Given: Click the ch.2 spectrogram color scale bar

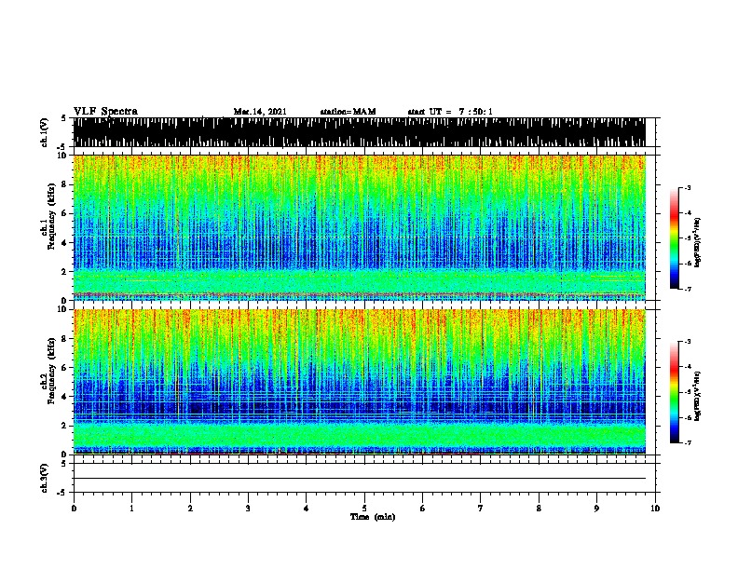Looking at the screenshot, I should pyautogui.click(x=675, y=392).
